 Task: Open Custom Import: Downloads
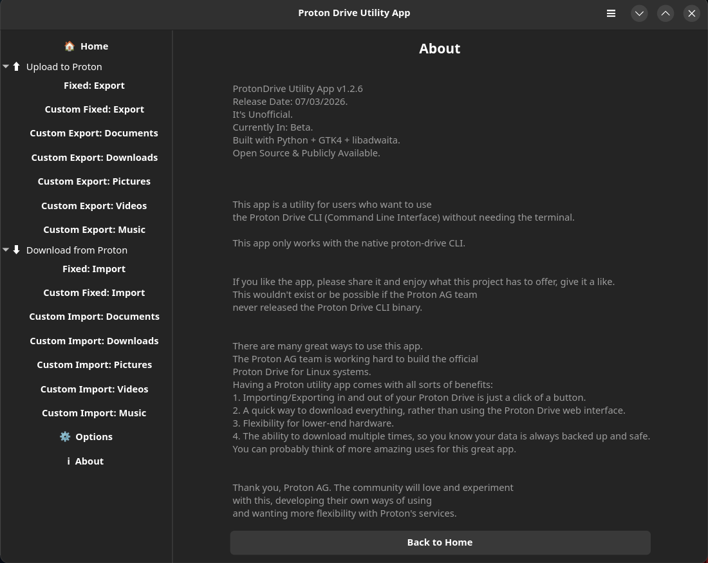click(94, 341)
